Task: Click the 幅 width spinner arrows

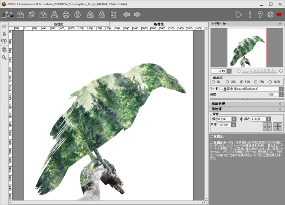Action: click(x=234, y=119)
